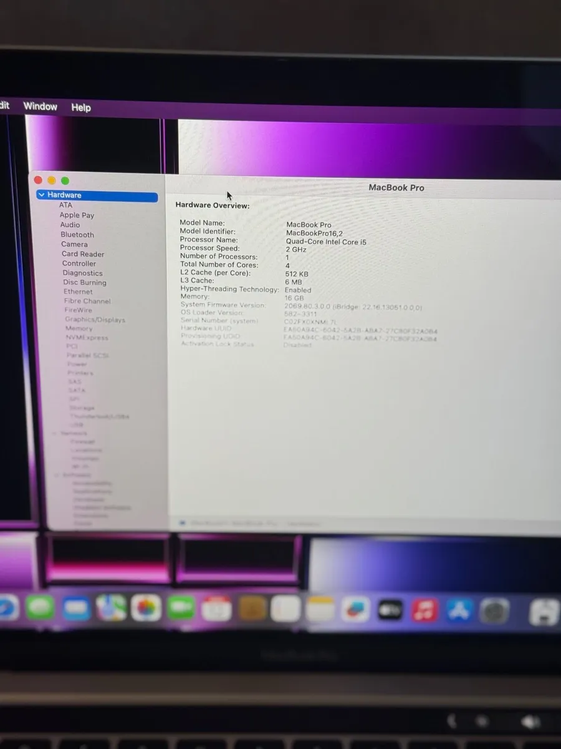
Task: Click the green zoom window button
Action: point(65,180)
